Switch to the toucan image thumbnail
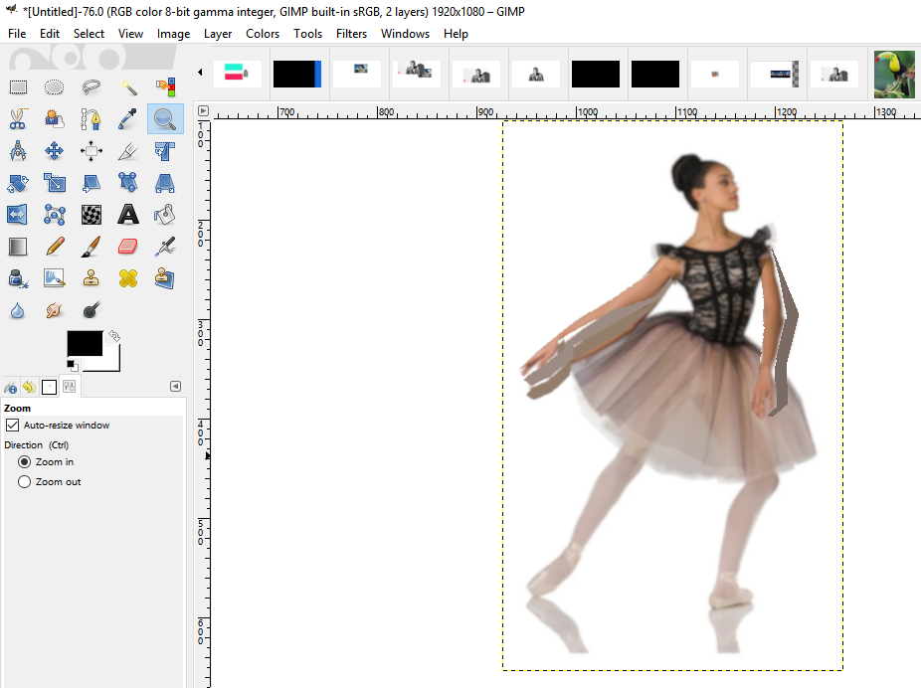Screen dimensions: 921x688 click(x=893, y=75)
